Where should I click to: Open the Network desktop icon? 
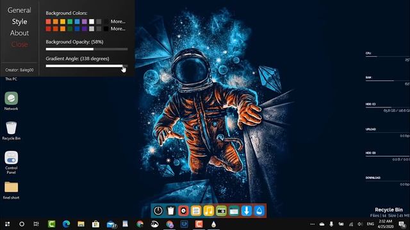tap(12, 101)
